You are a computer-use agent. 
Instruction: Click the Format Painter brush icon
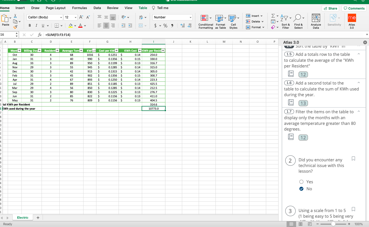click(x=15, y=27)
